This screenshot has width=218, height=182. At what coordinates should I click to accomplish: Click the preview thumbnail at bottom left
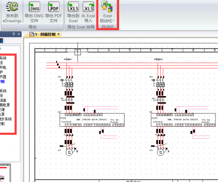pyautogui.click(x=5, y=173)
